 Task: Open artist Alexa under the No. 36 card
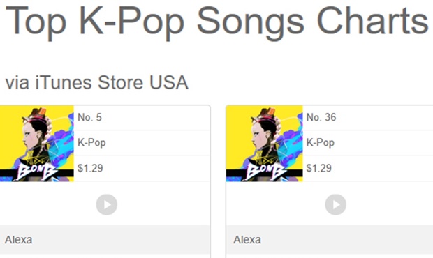click(247, 240)
